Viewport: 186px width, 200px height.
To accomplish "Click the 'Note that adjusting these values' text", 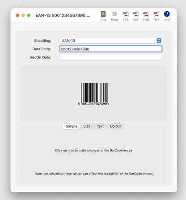I will [93, 173].
